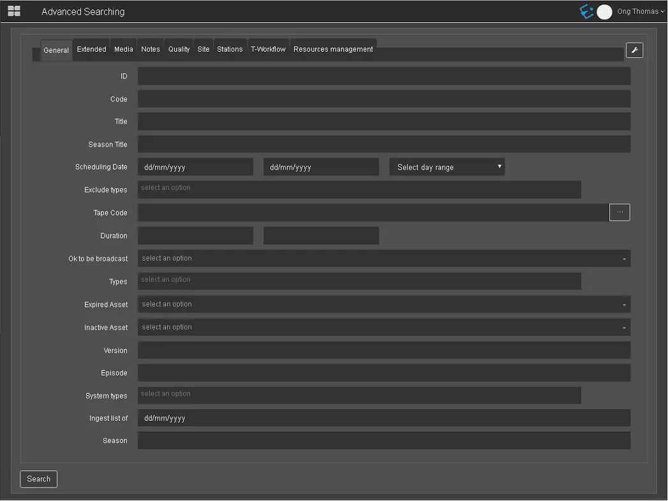This screenshot has height=501, width=668.
Task: Expand the Ok to be broadcast dropdown
Action: pos(383,259)
